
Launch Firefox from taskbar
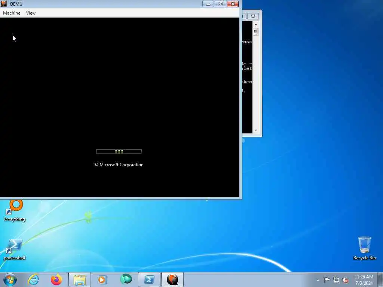pos(56,280)
